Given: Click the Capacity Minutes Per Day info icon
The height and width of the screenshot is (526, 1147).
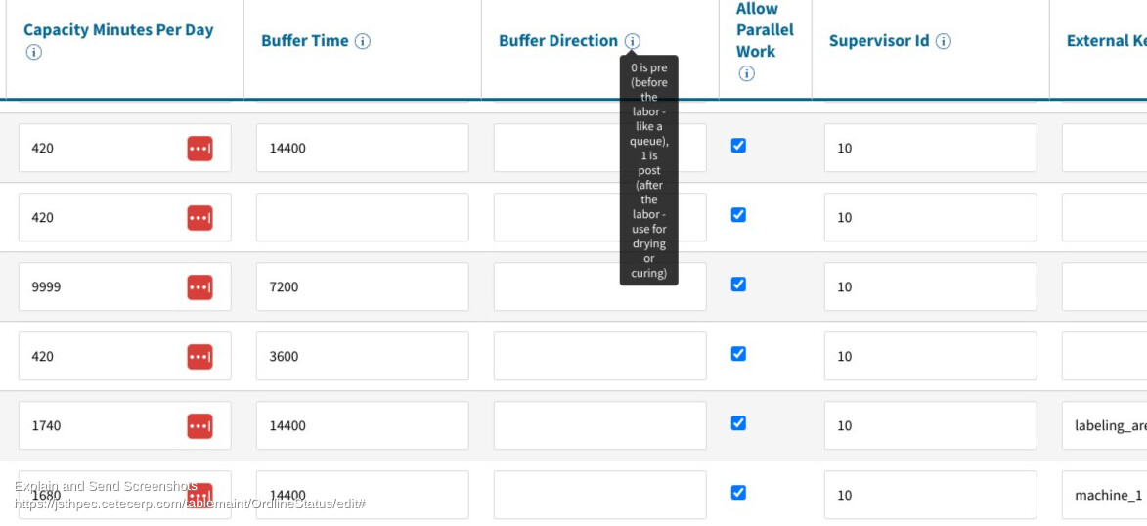Looking at the screenshot, I should pyautogui.click(x=33, y=52).
